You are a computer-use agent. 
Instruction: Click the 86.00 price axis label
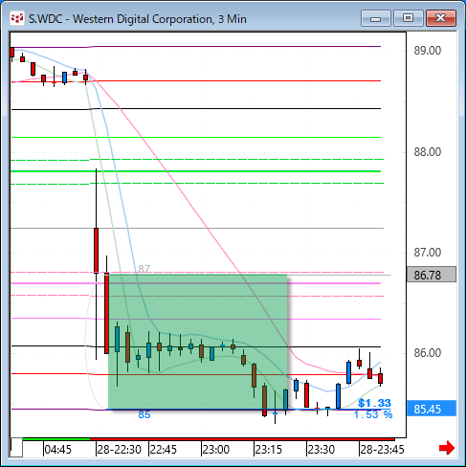[x=428, y=353]
